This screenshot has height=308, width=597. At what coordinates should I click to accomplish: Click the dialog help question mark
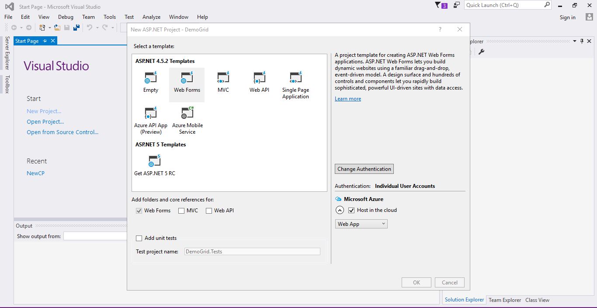click(440, 29)
